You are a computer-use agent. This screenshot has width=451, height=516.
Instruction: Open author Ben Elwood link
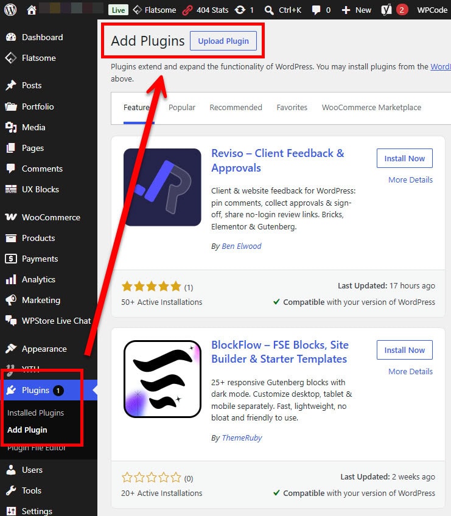pos(242,246)
